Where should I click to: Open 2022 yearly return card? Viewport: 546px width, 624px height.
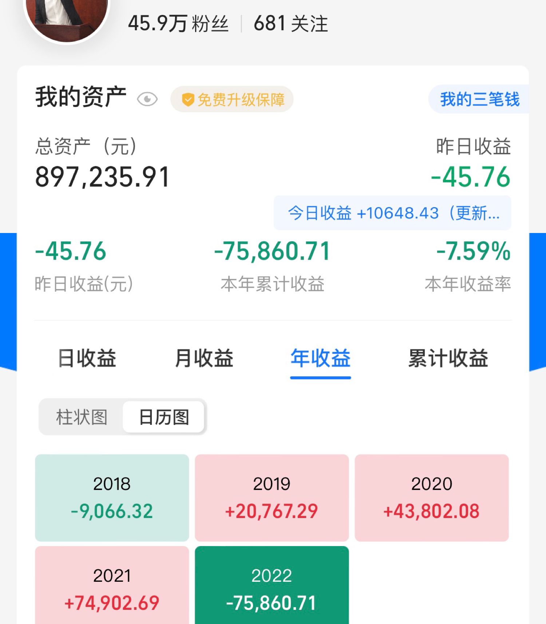click(272, 585)
